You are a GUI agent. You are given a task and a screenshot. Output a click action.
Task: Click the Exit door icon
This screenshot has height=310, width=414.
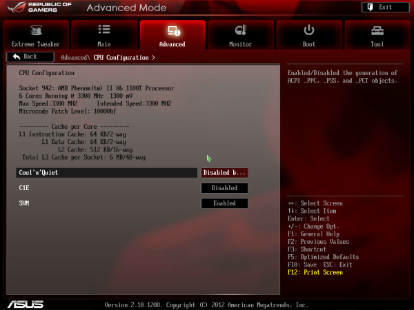[370, 7]
